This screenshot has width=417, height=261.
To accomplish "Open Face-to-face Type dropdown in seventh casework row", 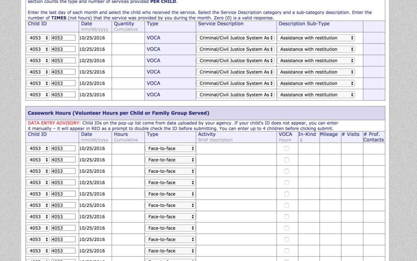I will [x=170, y=217].
